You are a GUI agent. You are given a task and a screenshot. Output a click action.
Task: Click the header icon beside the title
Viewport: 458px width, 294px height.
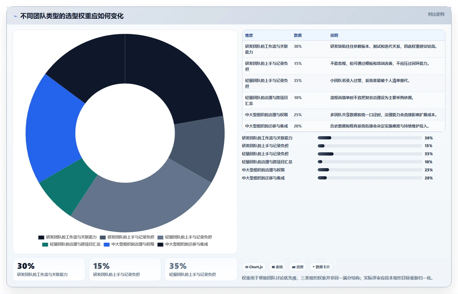pyautogui.click(x=15, y=16)
